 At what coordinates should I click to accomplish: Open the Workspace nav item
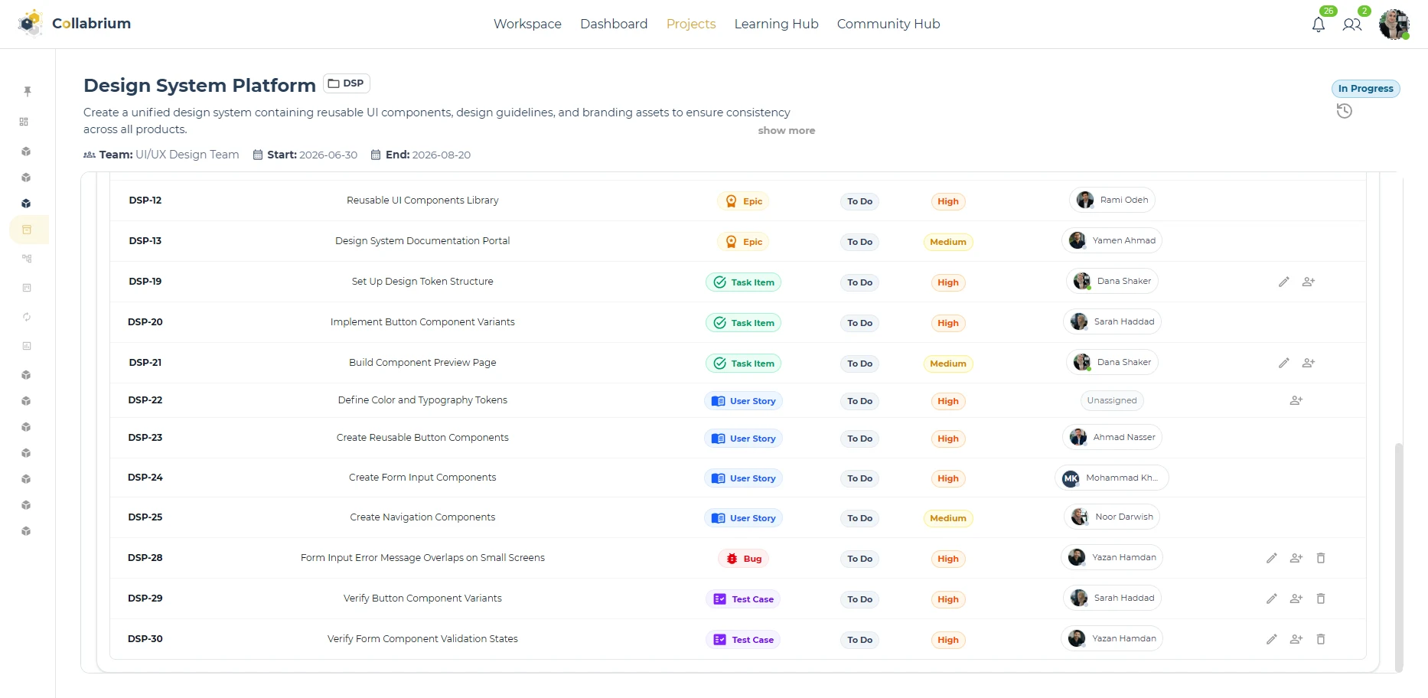click(527, 24)
